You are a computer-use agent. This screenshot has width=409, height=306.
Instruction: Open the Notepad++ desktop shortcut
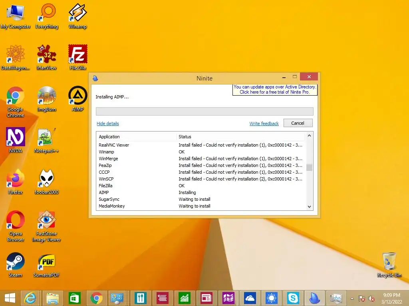pos(46,141)
